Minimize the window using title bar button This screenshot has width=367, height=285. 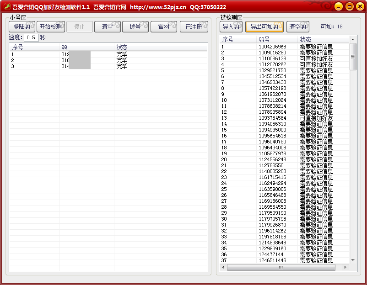pyautogui.click(x=338, y=6)
